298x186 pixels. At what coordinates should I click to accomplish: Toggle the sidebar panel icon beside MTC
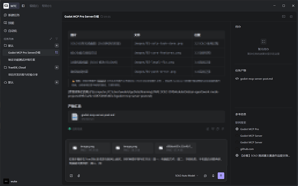coord(23,6)
